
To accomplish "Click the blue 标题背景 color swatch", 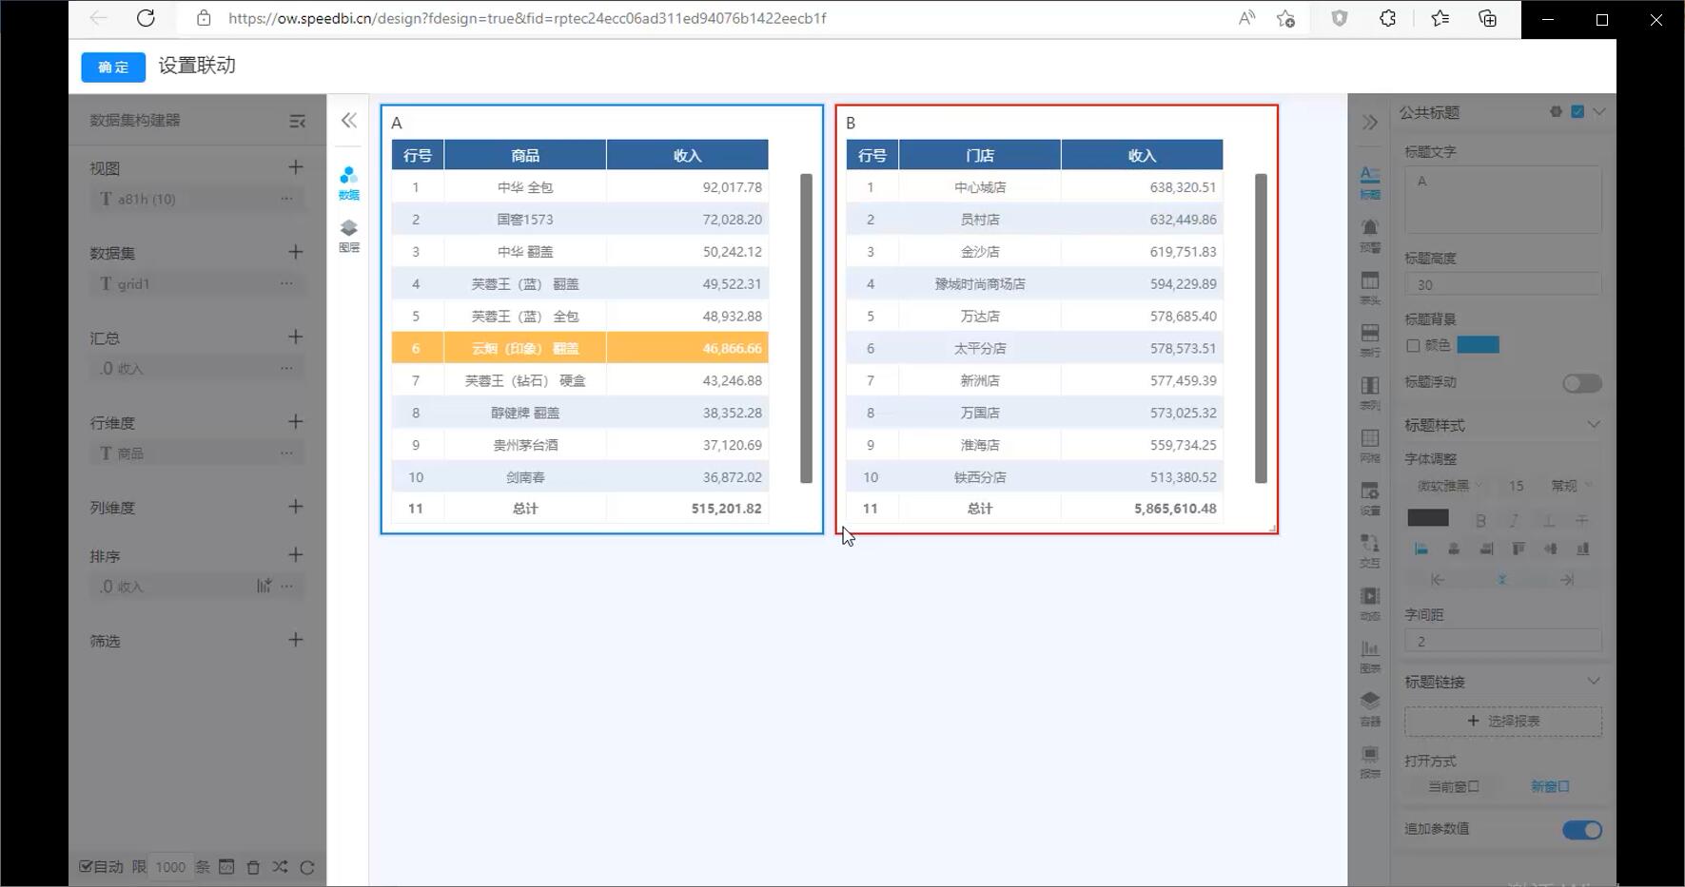I will pyautogui.click(x=1478, y=345).
